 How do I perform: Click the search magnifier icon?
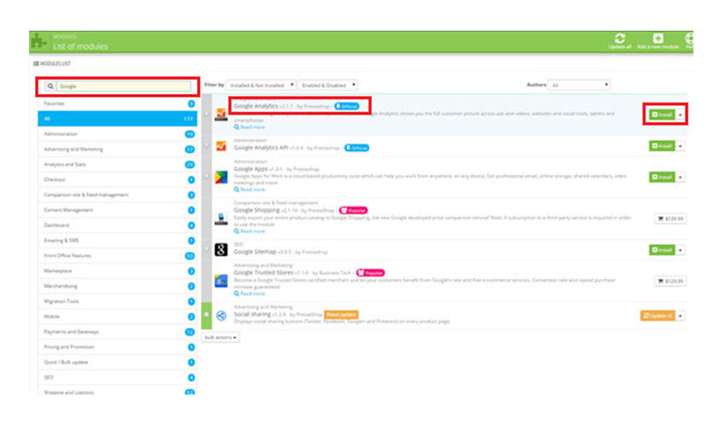click(50, 86)
